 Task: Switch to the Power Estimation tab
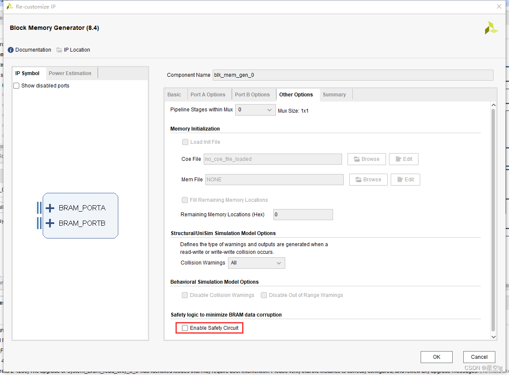tap(70, 73)
